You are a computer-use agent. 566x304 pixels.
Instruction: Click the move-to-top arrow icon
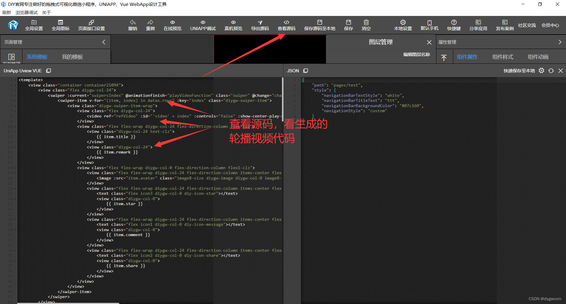tap(444, 58)
